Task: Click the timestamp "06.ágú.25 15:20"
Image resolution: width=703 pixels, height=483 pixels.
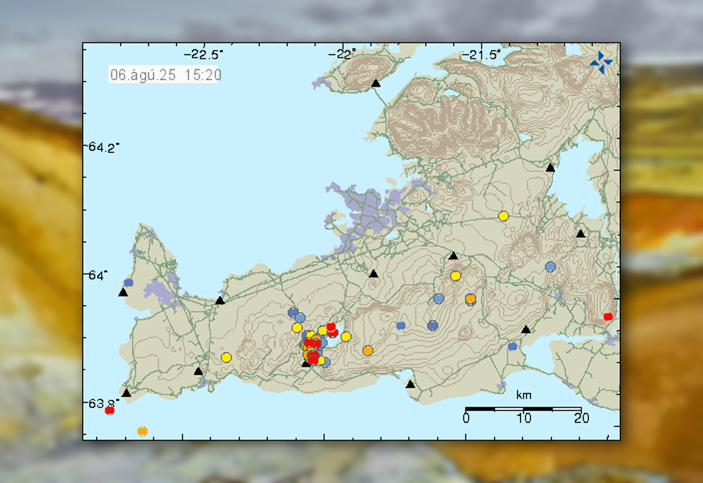Action: [x=165, y=75]
